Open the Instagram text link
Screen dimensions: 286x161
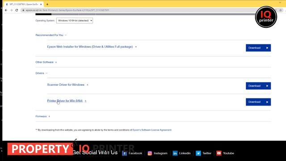point(160,153)
